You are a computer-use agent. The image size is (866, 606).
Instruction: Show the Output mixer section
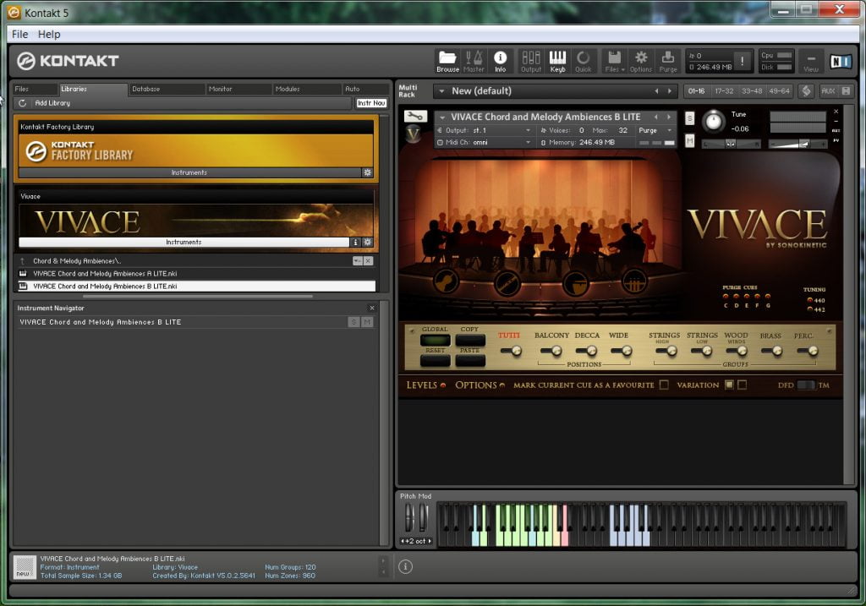(531, 61)
